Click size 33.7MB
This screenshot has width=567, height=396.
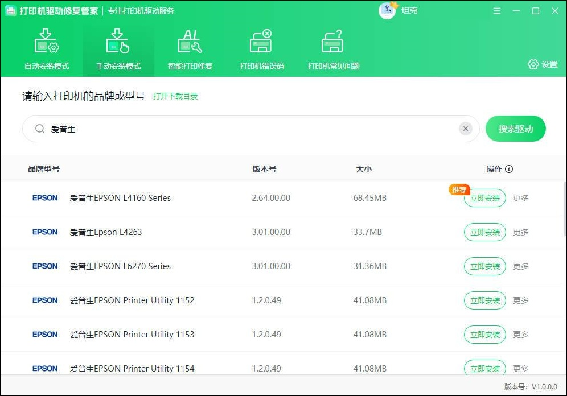(367, 232)
